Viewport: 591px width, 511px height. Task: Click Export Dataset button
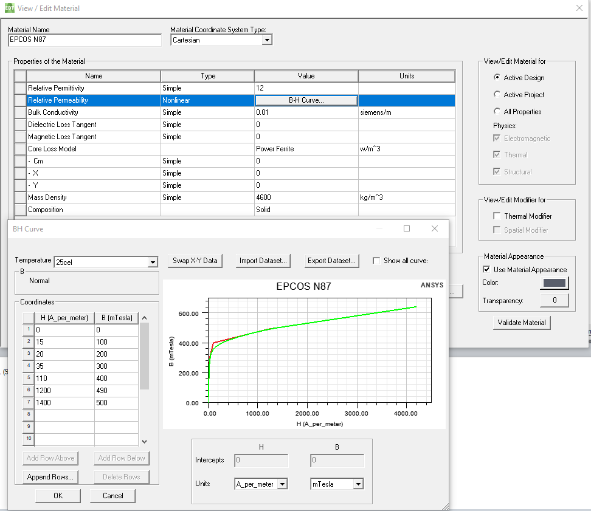(331, 261)
